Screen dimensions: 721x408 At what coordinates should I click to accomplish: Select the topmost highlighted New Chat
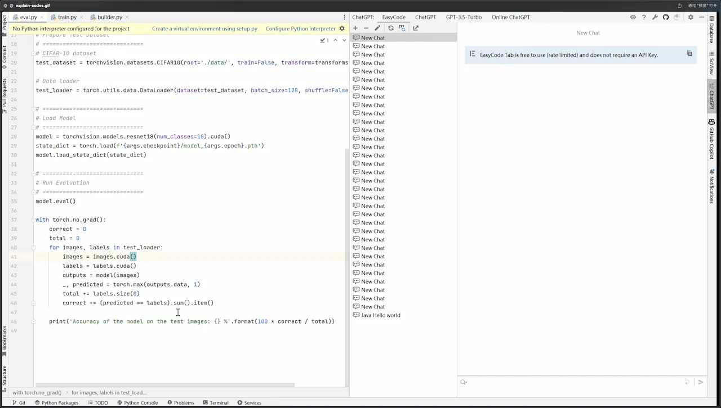(403, 38)
